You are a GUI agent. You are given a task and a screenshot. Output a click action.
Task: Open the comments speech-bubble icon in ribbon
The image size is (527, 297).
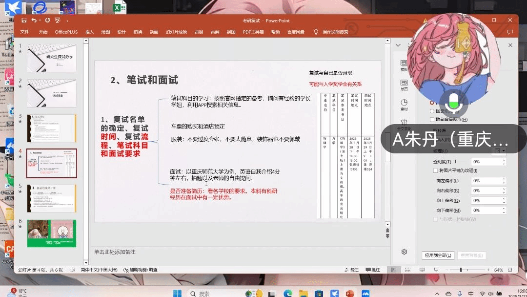510,32
